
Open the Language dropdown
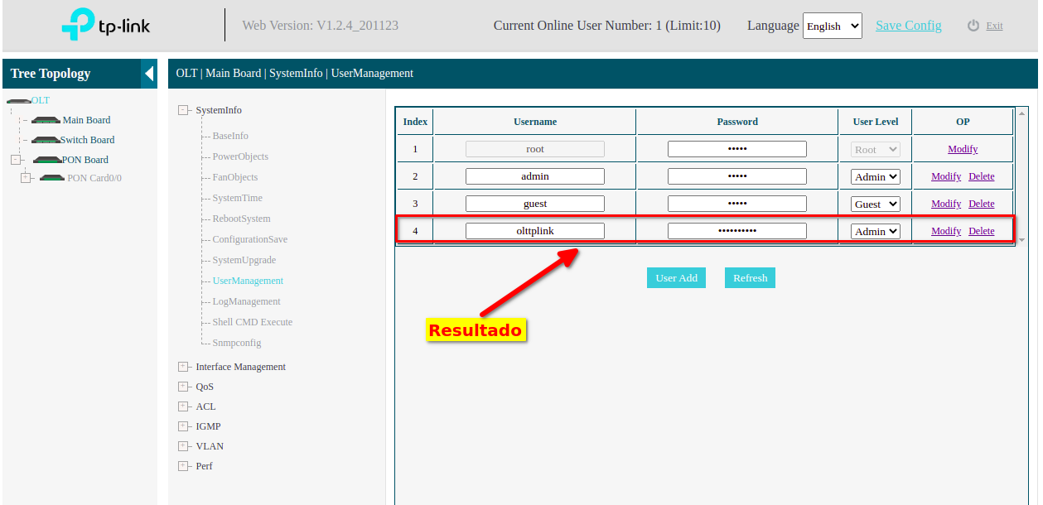[x=832, y=26]
